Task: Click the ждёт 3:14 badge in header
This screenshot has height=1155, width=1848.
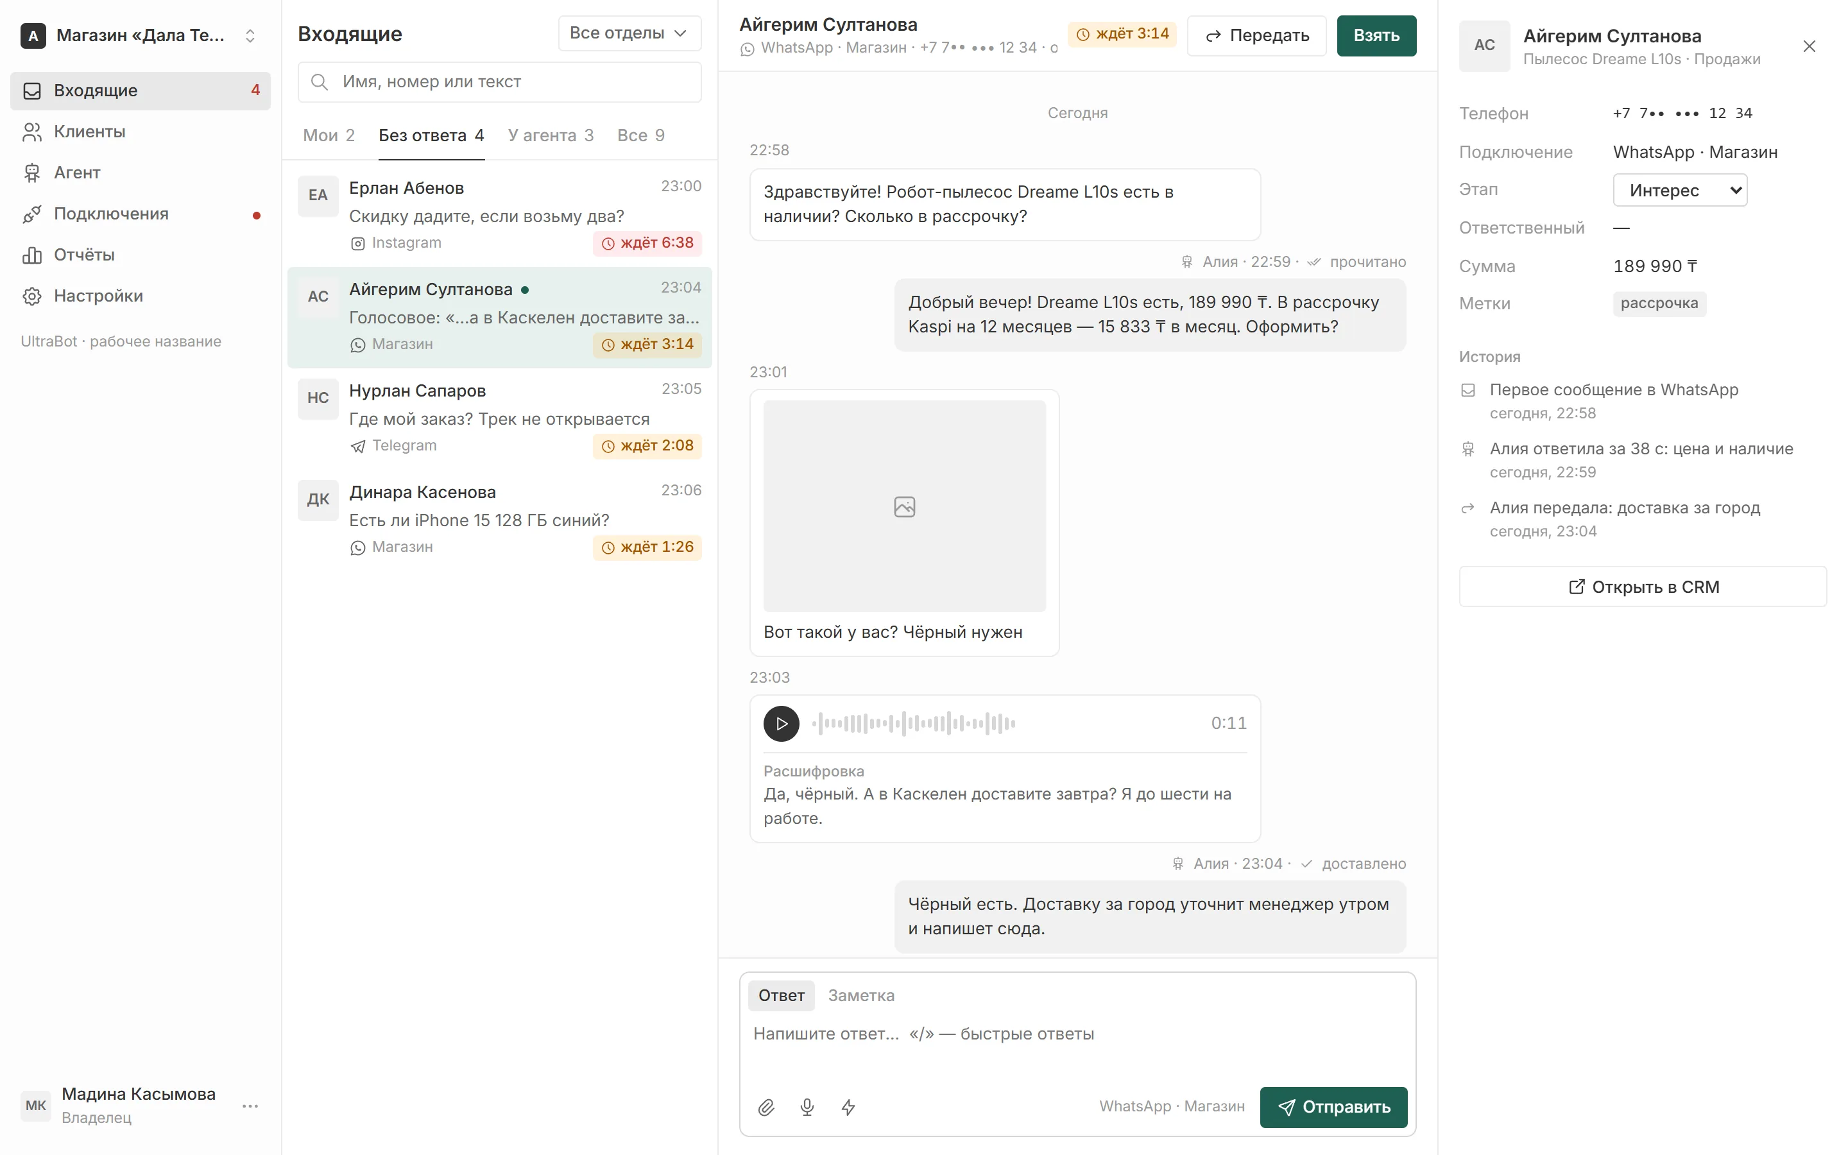Action: point(1122,33)
